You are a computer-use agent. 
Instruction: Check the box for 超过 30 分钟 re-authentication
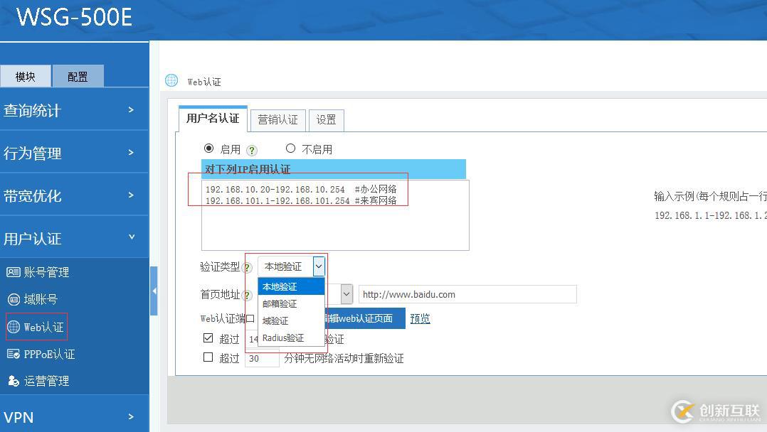(207, 357)
